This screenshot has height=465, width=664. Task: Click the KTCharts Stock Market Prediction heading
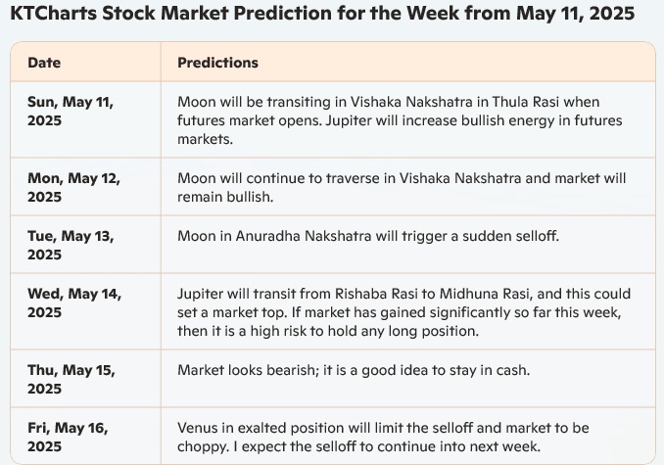point(322,13)
